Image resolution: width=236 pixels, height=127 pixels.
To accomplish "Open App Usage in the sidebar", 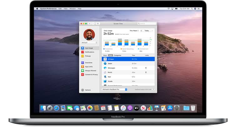I will [89, 48].
